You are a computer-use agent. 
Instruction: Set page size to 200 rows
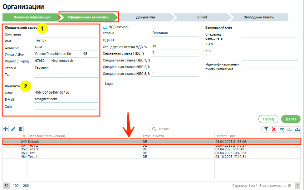click(26, 186)
